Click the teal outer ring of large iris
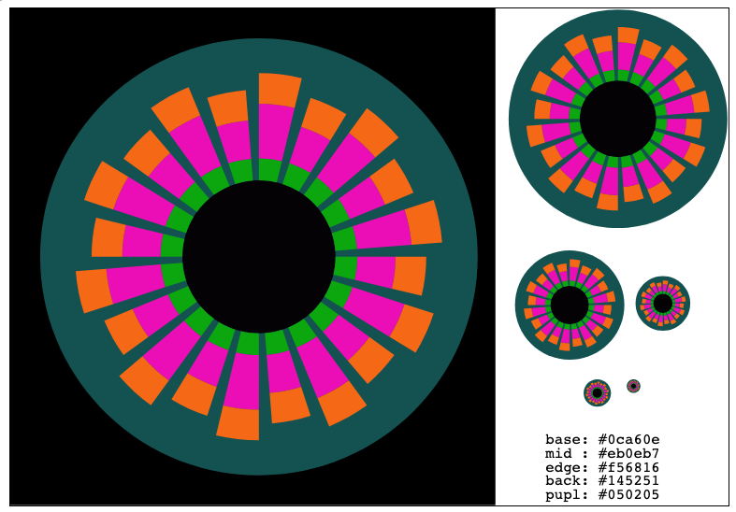Viewport: 736px width, 512px height. point(259,56)
